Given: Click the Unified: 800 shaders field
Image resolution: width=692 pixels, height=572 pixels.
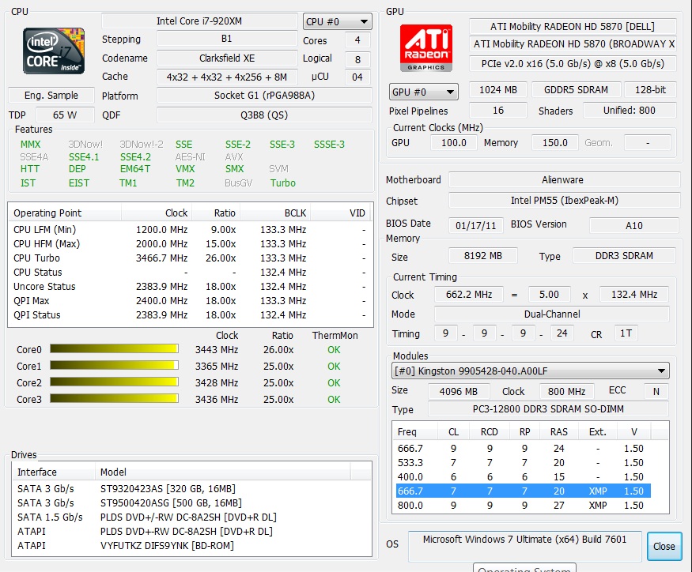Looking at the screenshot, I should [x=630, y=111].
